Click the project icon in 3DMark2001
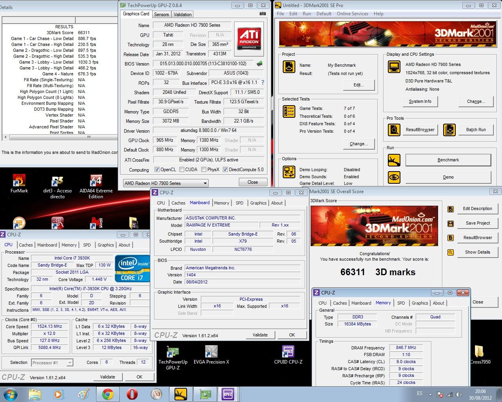 (289, 67)
